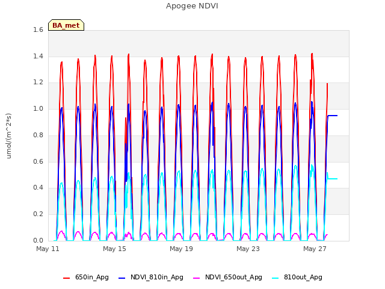The width and height of the screenshot is (385, 289).
Task: Click the 1.6 y-axis tick label
Action: click(38, 30)
